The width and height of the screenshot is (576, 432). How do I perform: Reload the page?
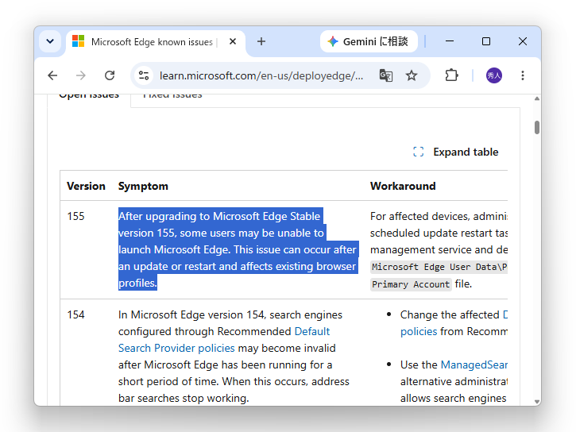(x=110, y=75)
